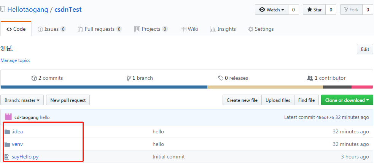The image size is (374, 163).
Task: Open the venv folder link
Action: click(x=17, y=144)
